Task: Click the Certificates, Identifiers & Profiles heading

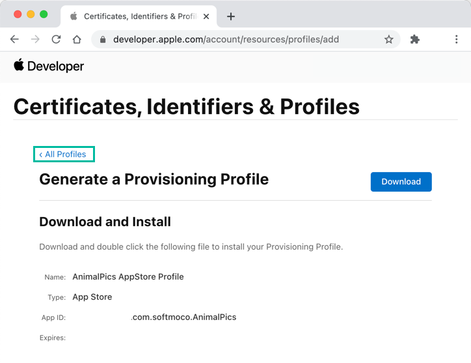Action: coord(187,107)
